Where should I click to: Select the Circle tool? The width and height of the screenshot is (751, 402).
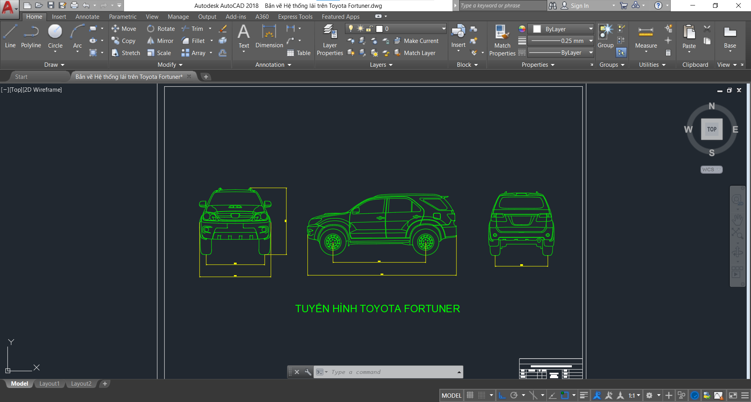[55, 36]
